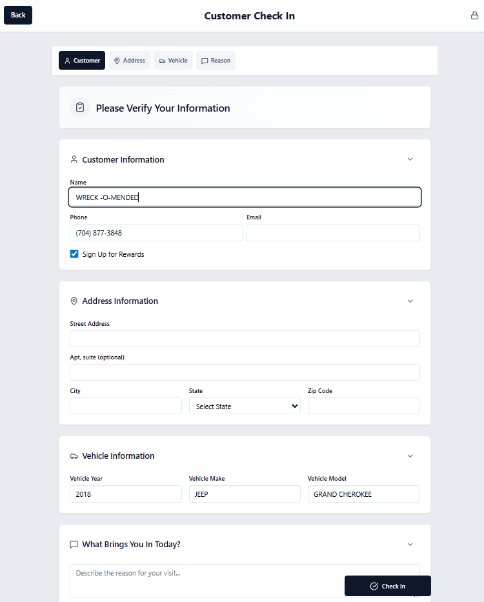Collapse the Vehicle Information section chevron

pos(410,456)
